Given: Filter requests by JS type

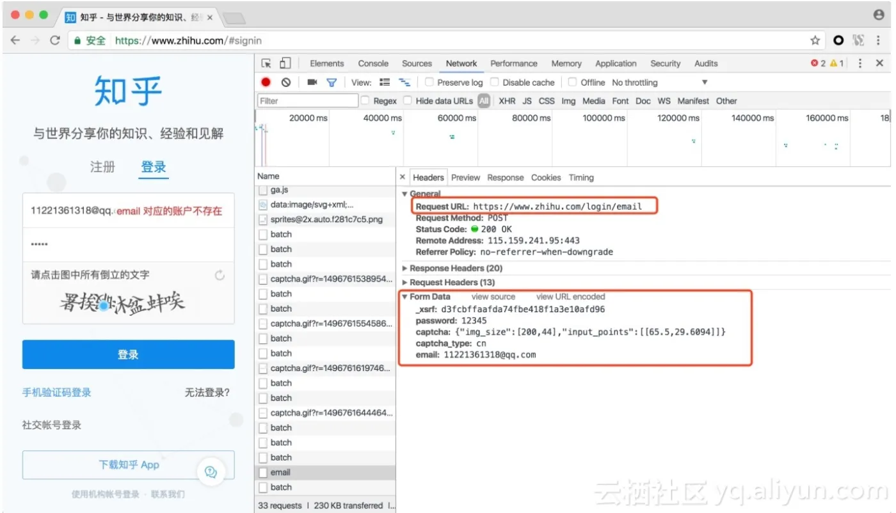Looking at the screenshot, I should [x=527, y=100].
